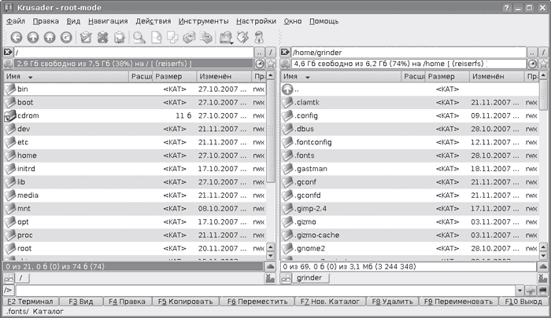This screenshot has width=551, height=318.
Task: Click the Back navigation arrow in toolbar
Action: 16,37
